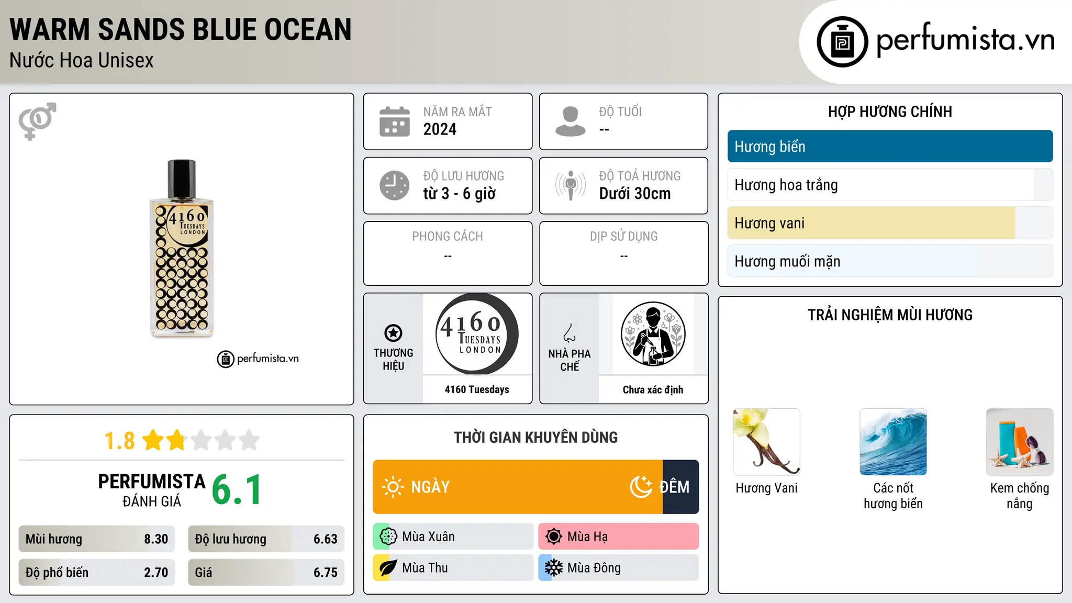Click the HỢP HƯƠNG CHÍNH heading
The image size is (1072, 603).
pyautogui.click(x=890, y=111)
